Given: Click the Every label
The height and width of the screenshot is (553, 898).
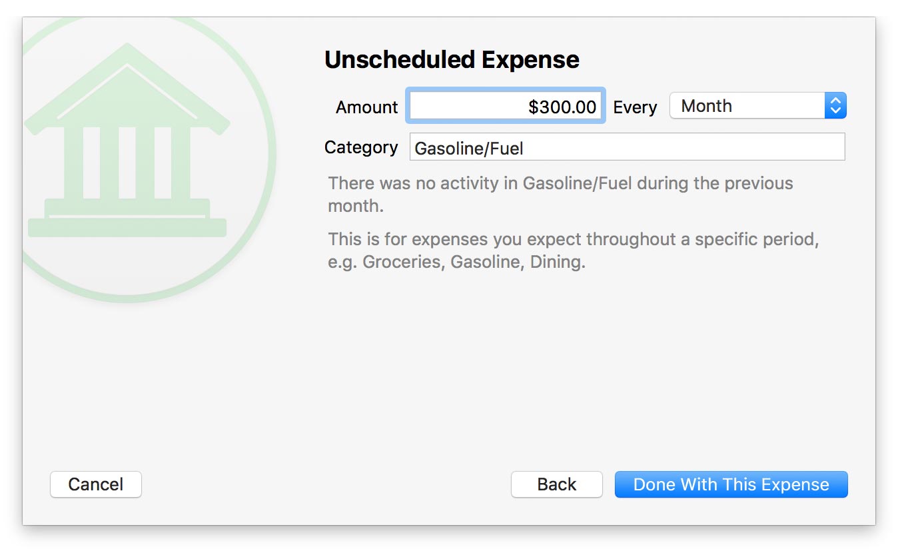Looking at the screenshot, I should pos(634,107).
